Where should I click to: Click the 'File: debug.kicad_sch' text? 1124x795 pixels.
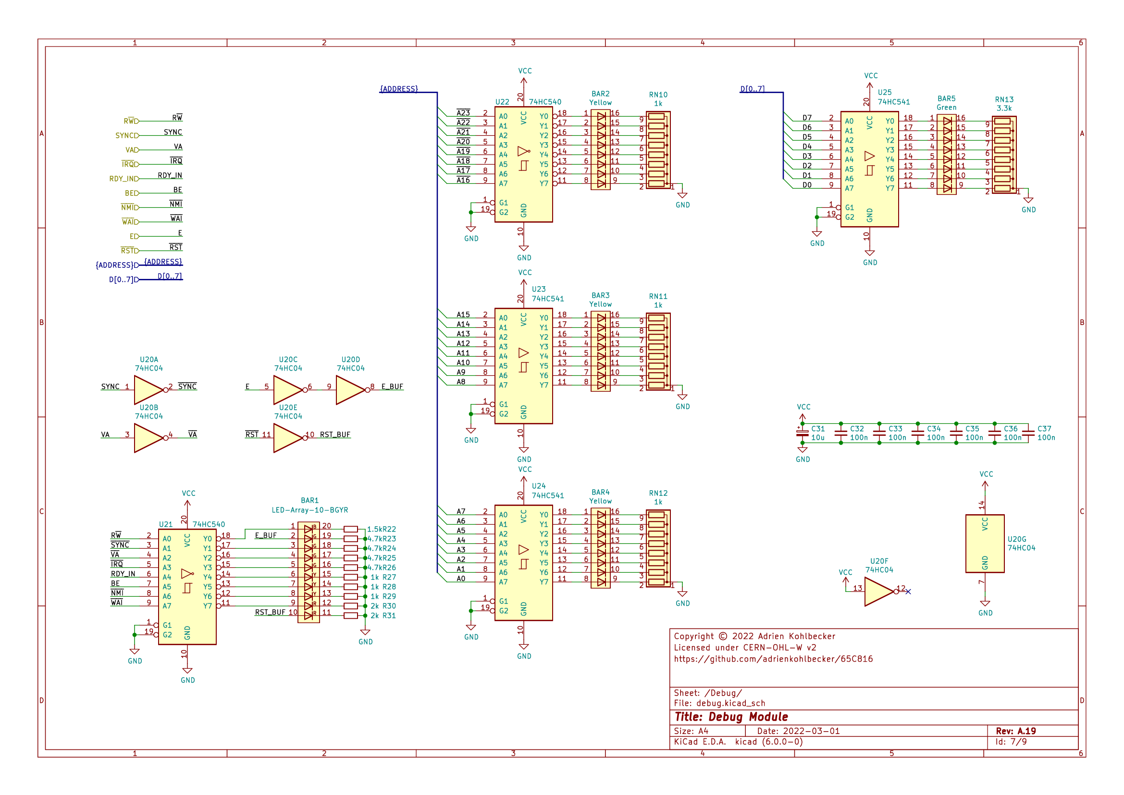coord(719,703)
